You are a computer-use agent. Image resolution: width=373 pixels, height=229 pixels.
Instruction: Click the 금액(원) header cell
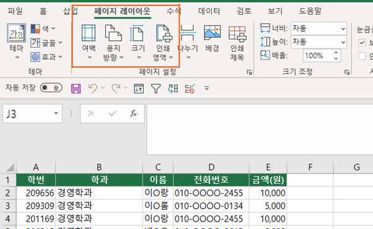268,180
